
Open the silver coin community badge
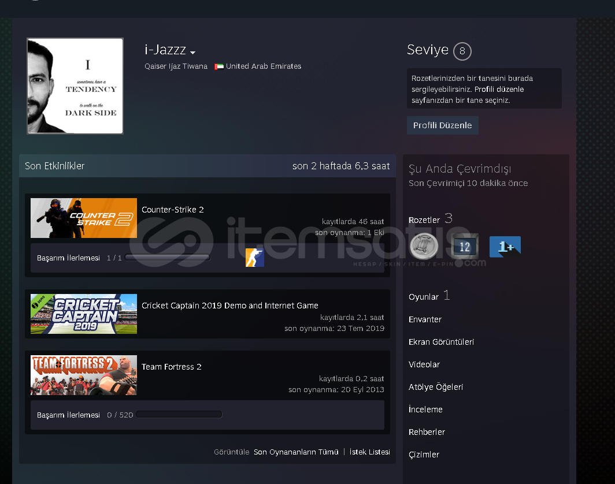(x=424, y=246)
